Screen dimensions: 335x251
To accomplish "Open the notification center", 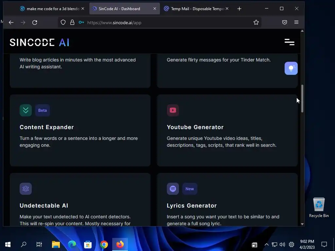I will (x=324, y=244).
